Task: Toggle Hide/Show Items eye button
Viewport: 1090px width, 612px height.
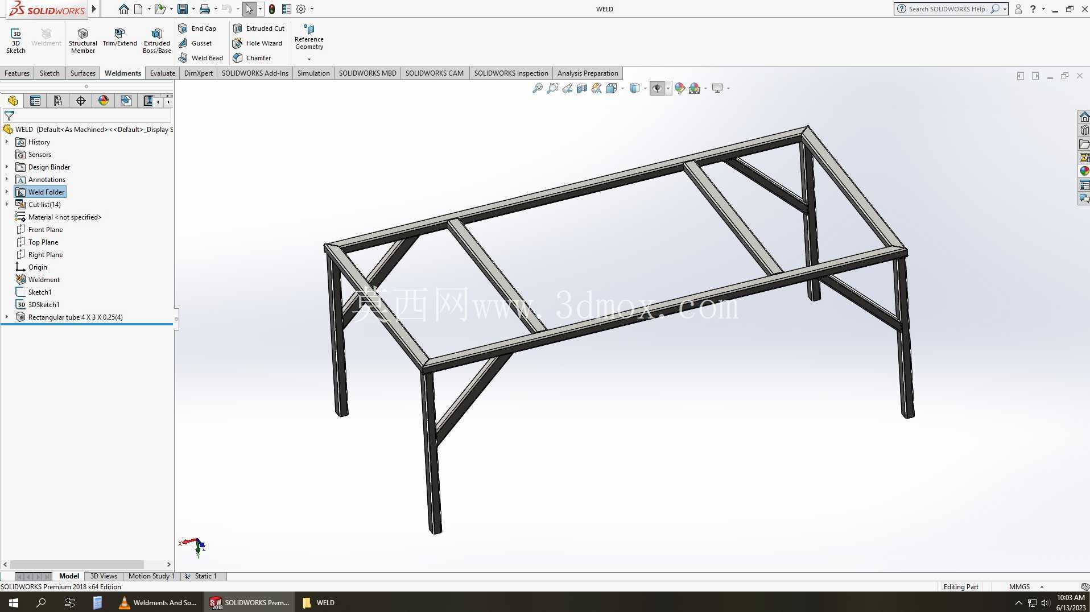Action: coord(657,88)
